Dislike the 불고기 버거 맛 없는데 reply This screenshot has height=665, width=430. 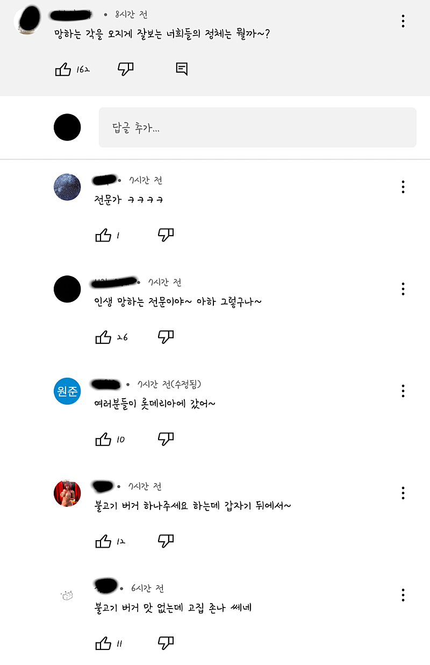(x=166, y=643)
